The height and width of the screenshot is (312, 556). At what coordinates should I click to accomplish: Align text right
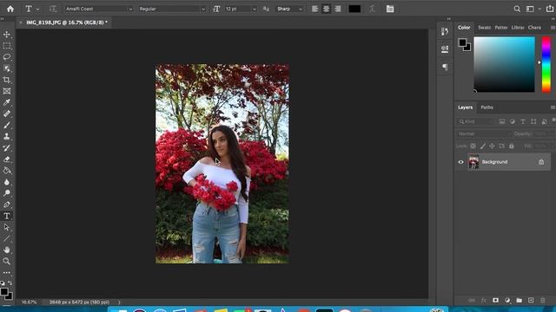338,9
